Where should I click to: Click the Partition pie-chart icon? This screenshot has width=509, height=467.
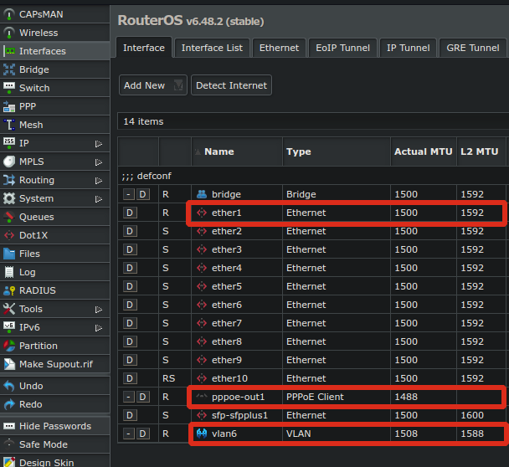click(10, 346)
